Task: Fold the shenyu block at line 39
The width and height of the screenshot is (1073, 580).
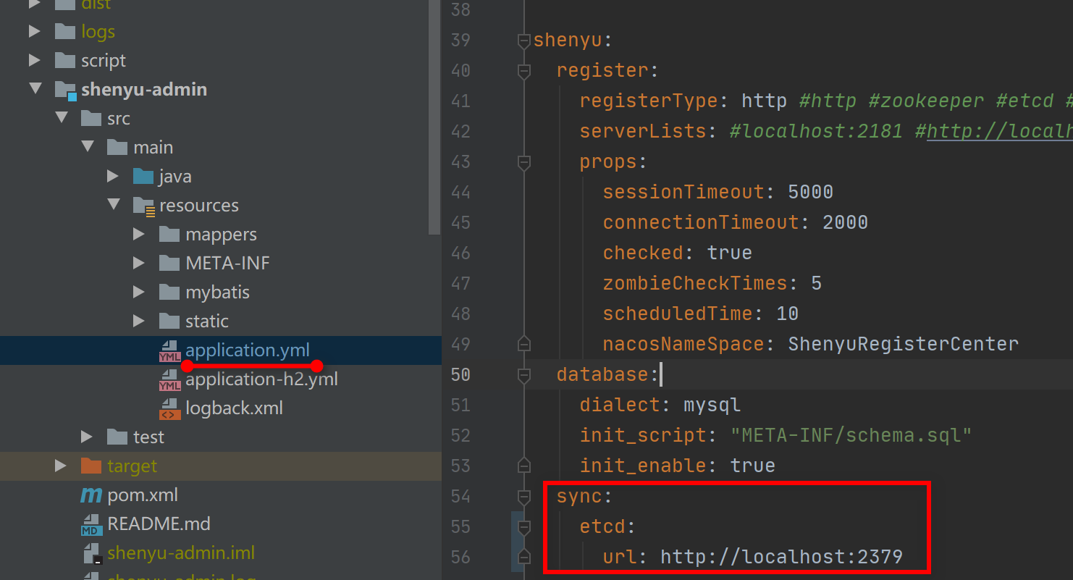Action: coord(524,41)
